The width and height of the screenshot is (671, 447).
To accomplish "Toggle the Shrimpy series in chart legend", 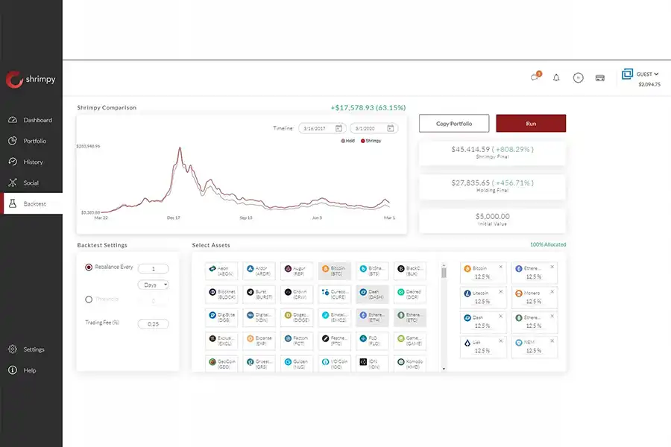I will [371, 141].
